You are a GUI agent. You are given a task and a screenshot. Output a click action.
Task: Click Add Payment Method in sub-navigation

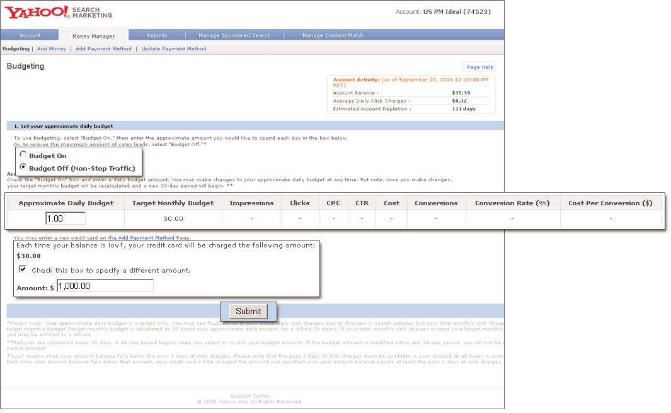tap(103, 48)
